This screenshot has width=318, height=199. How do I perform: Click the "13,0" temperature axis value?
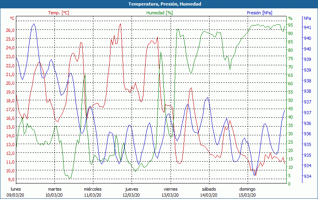point(11,144)
